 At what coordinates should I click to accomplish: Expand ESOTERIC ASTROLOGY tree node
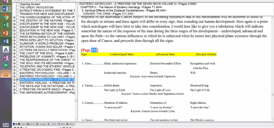tap(14, 79)
